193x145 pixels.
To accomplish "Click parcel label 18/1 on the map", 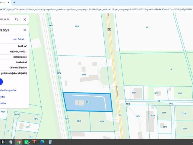I will pyautogui.click(x=138, y=116).
